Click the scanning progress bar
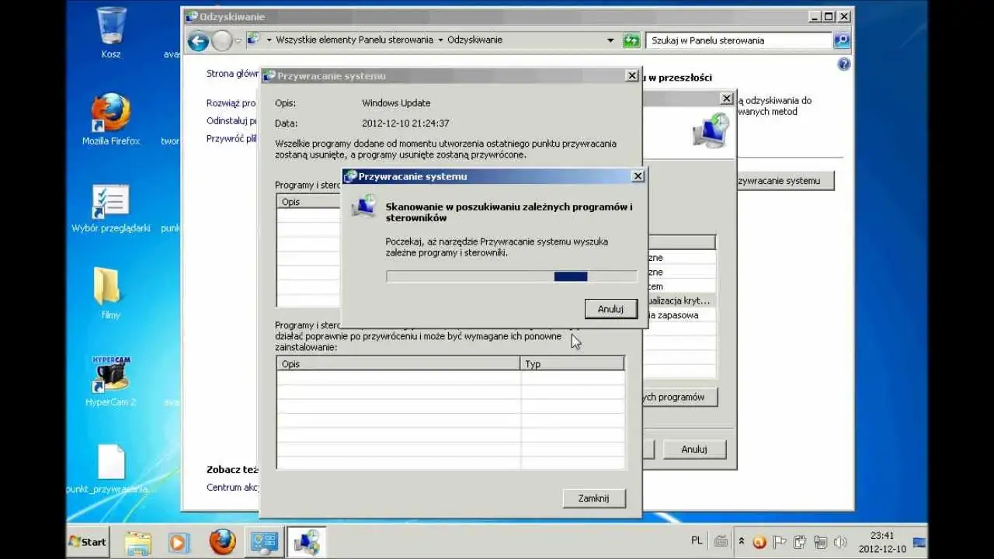 [x=513, y=276]
